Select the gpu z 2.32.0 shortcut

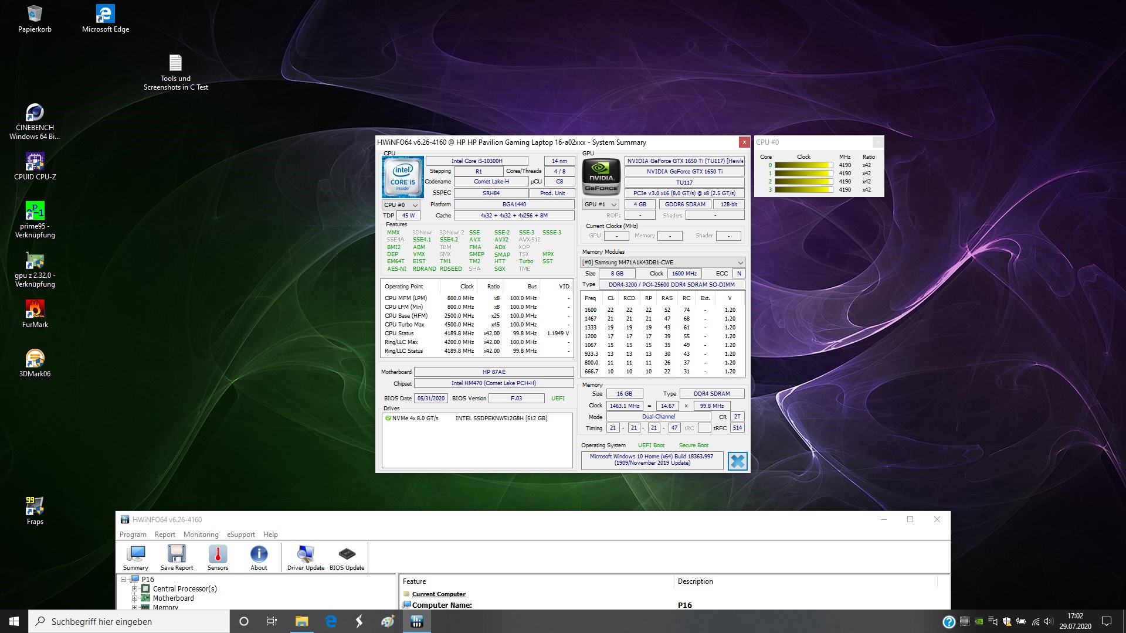point(35,270)
